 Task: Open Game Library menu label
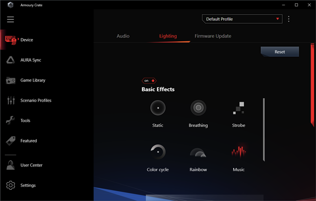point(33,80)
